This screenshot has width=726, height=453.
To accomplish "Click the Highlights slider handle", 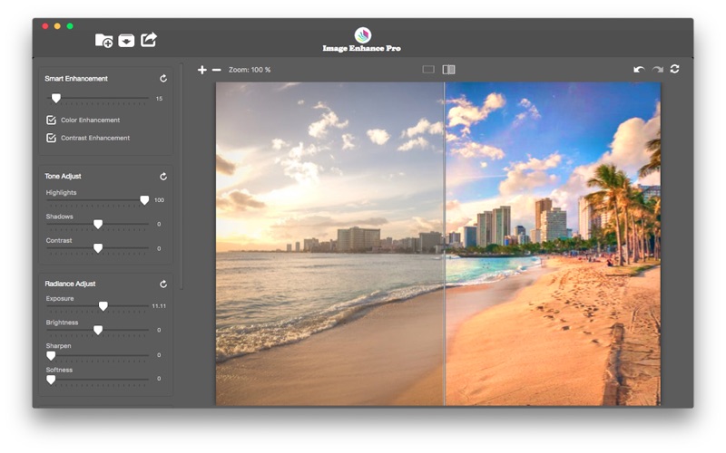I will (x=144, y=200).
